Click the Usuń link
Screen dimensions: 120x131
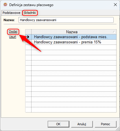coord(12,37)
